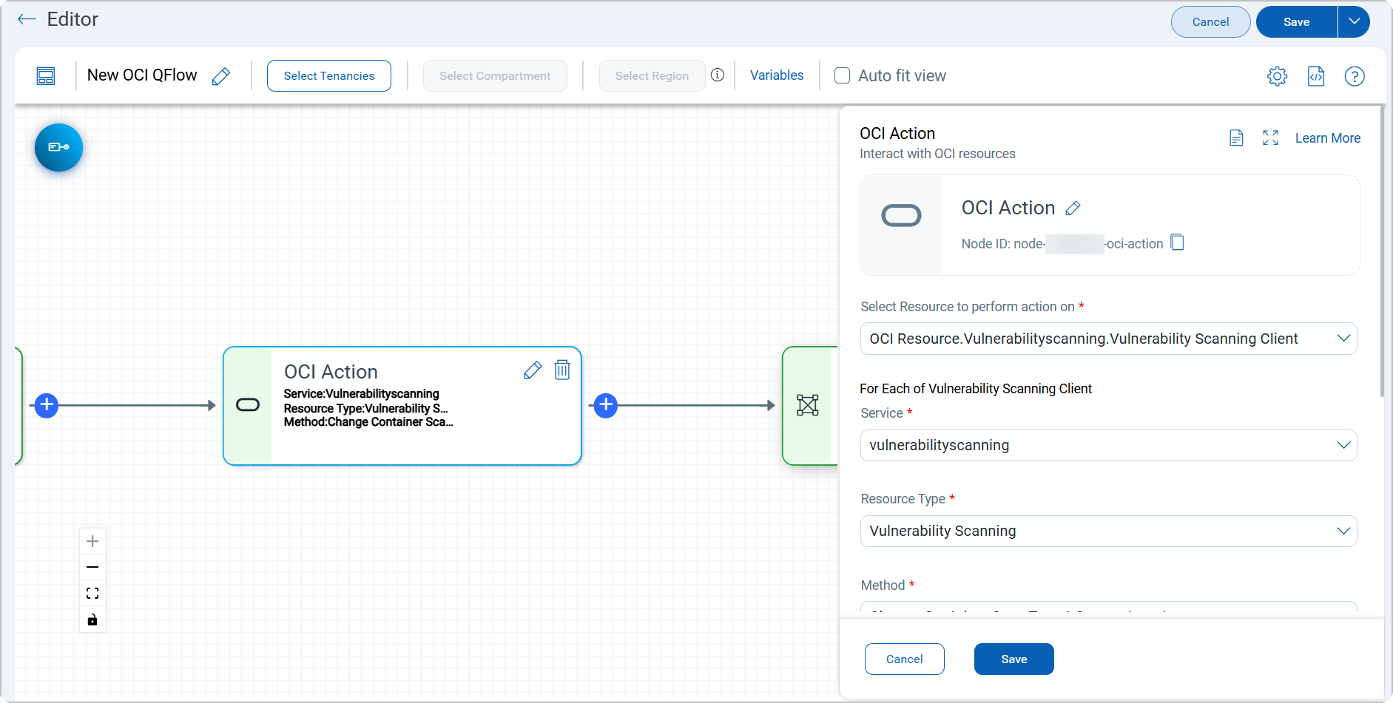Screen dimensions: 1393x703
Task: Toggle the canvas lock control
Action: 92,619
